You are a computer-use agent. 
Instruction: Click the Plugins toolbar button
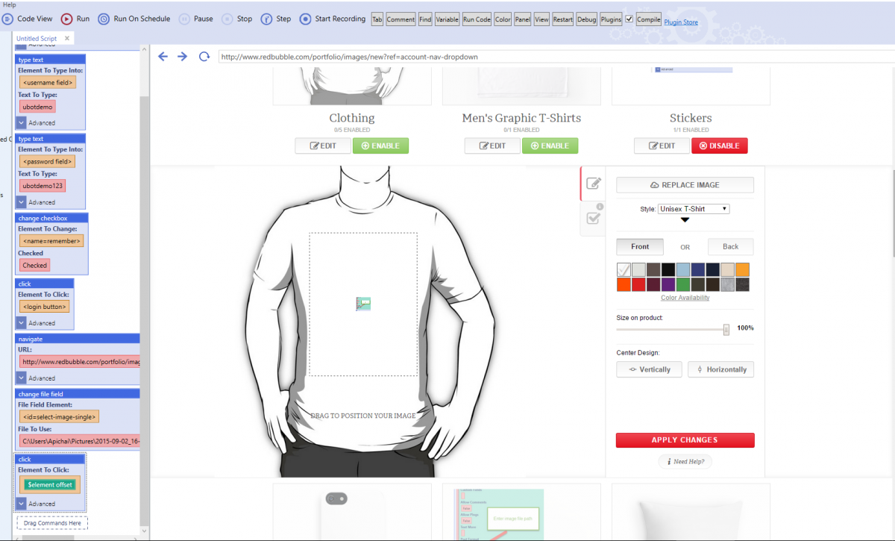coord(611,19)
